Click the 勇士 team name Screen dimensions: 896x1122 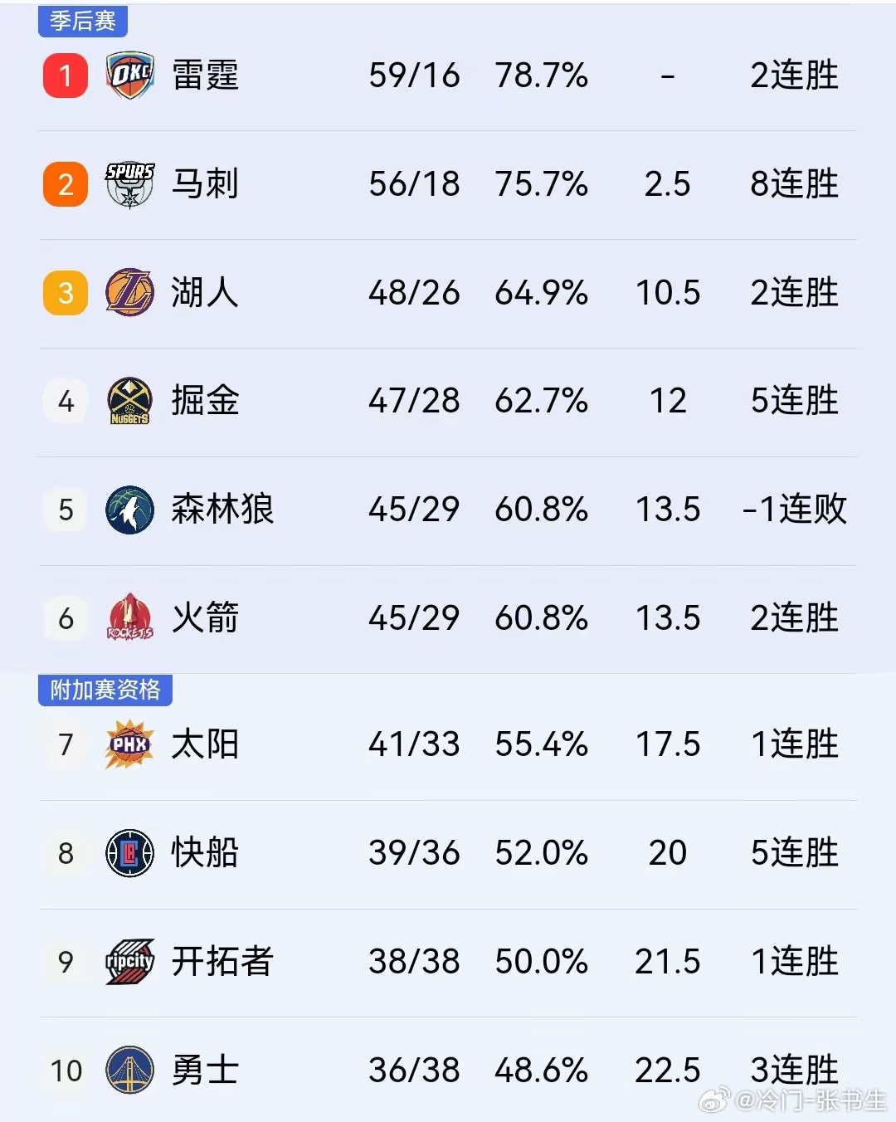(206, 1071)
